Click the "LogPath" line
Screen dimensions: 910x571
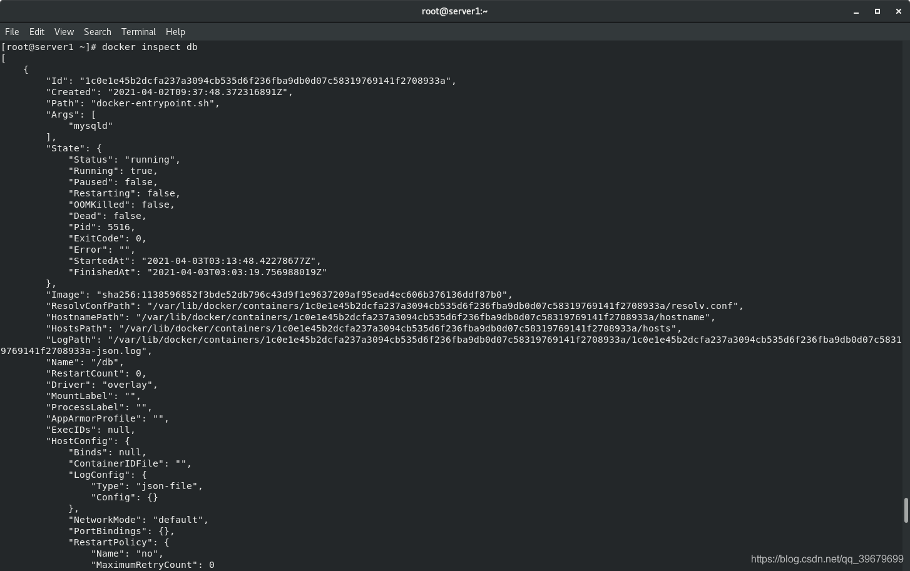pos(451,345)
